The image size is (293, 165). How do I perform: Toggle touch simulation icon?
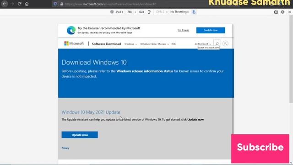pos(194,12)
